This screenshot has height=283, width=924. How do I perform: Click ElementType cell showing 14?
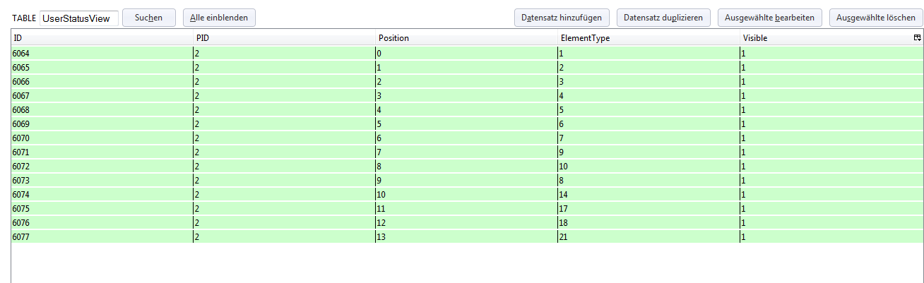pos(649,194)
